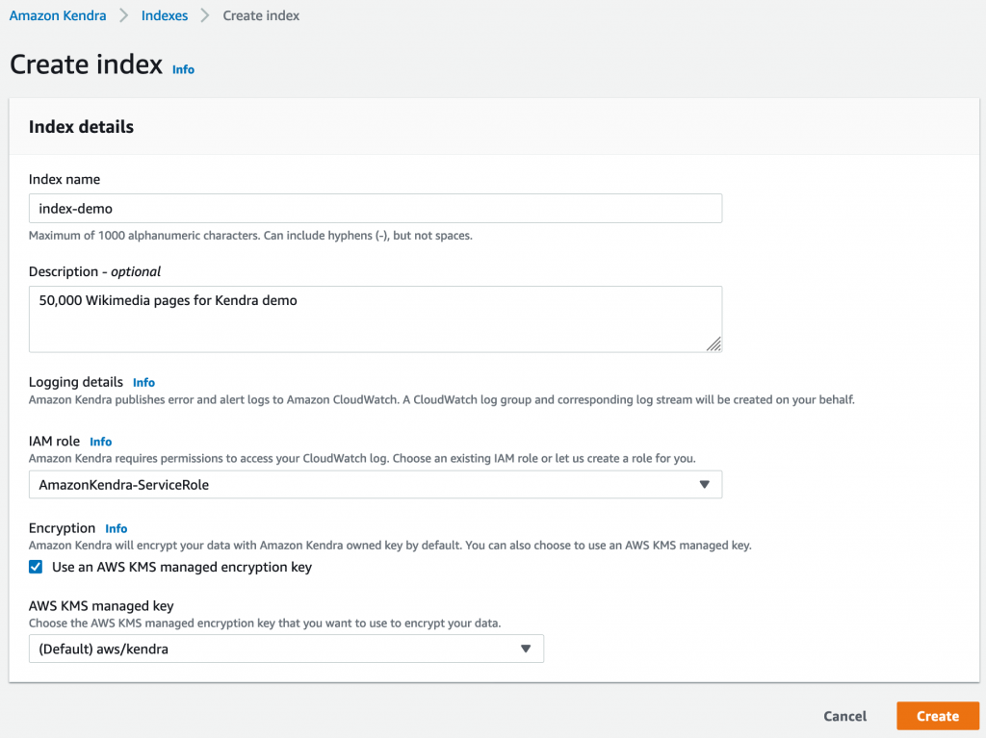Click the orange Create button
This screenshot has width=986, height=738.
pos(937,716)
